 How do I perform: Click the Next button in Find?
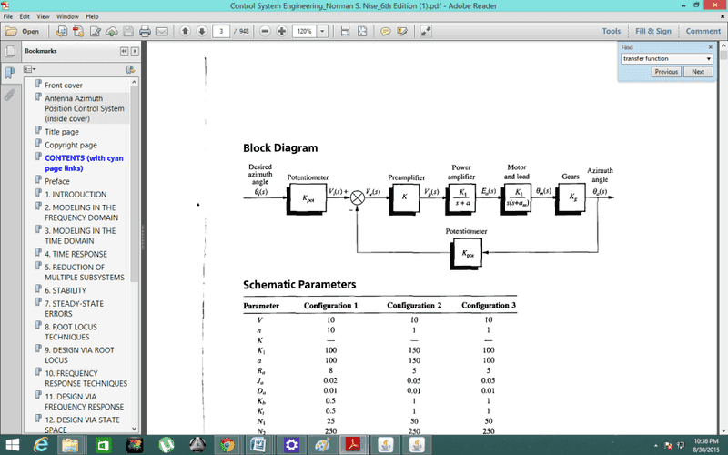click(x=697, y=72)
